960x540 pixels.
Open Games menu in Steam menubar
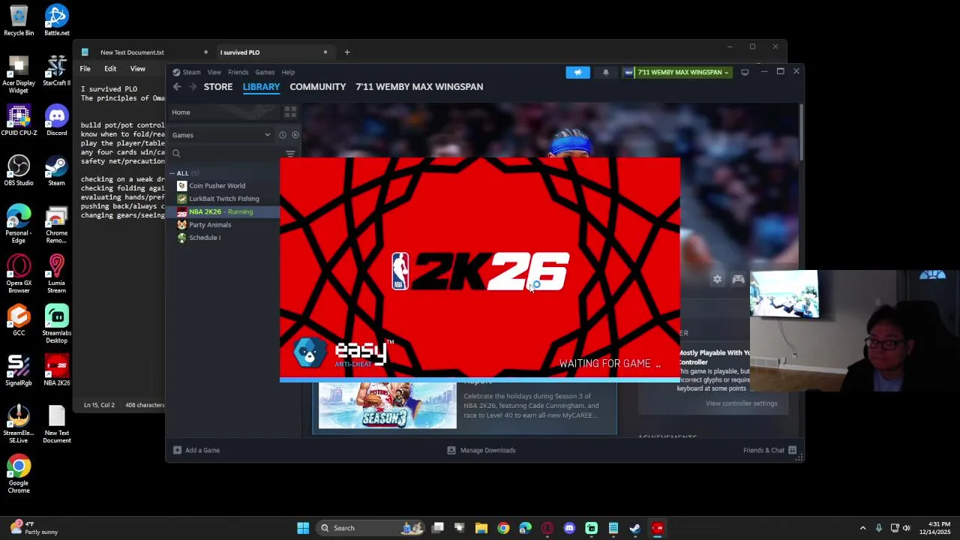[x=265, y=72]
